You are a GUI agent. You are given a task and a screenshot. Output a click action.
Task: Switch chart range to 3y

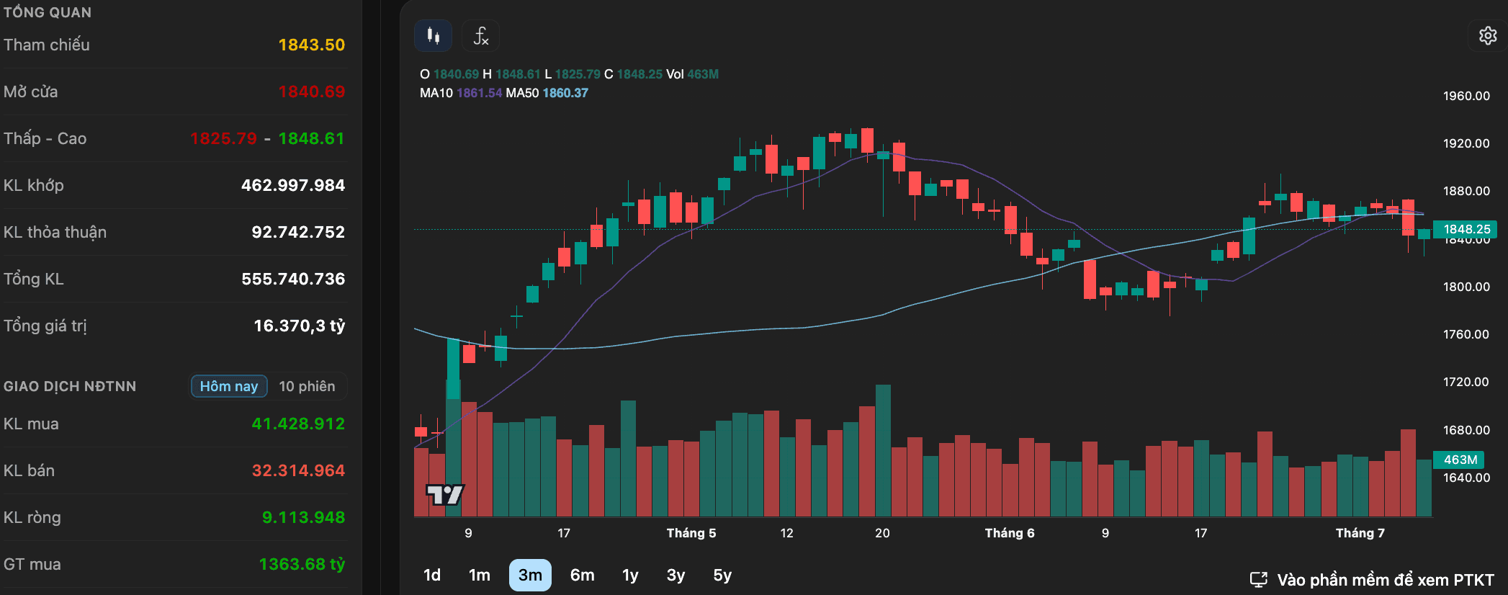(x=676, y=575)
